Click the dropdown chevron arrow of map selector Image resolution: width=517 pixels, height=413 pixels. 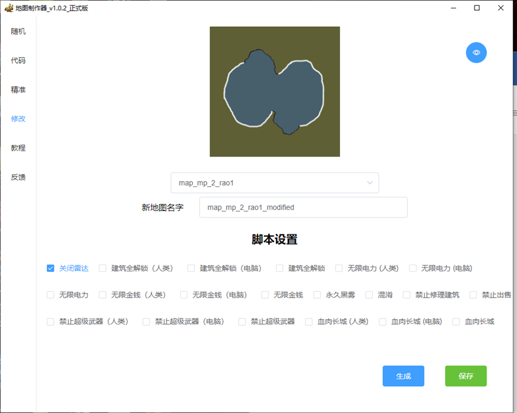370,183
